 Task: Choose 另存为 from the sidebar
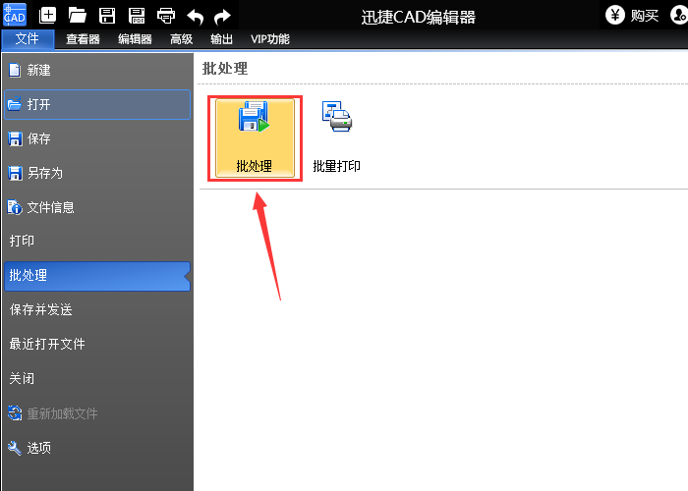tap(44, 173)
